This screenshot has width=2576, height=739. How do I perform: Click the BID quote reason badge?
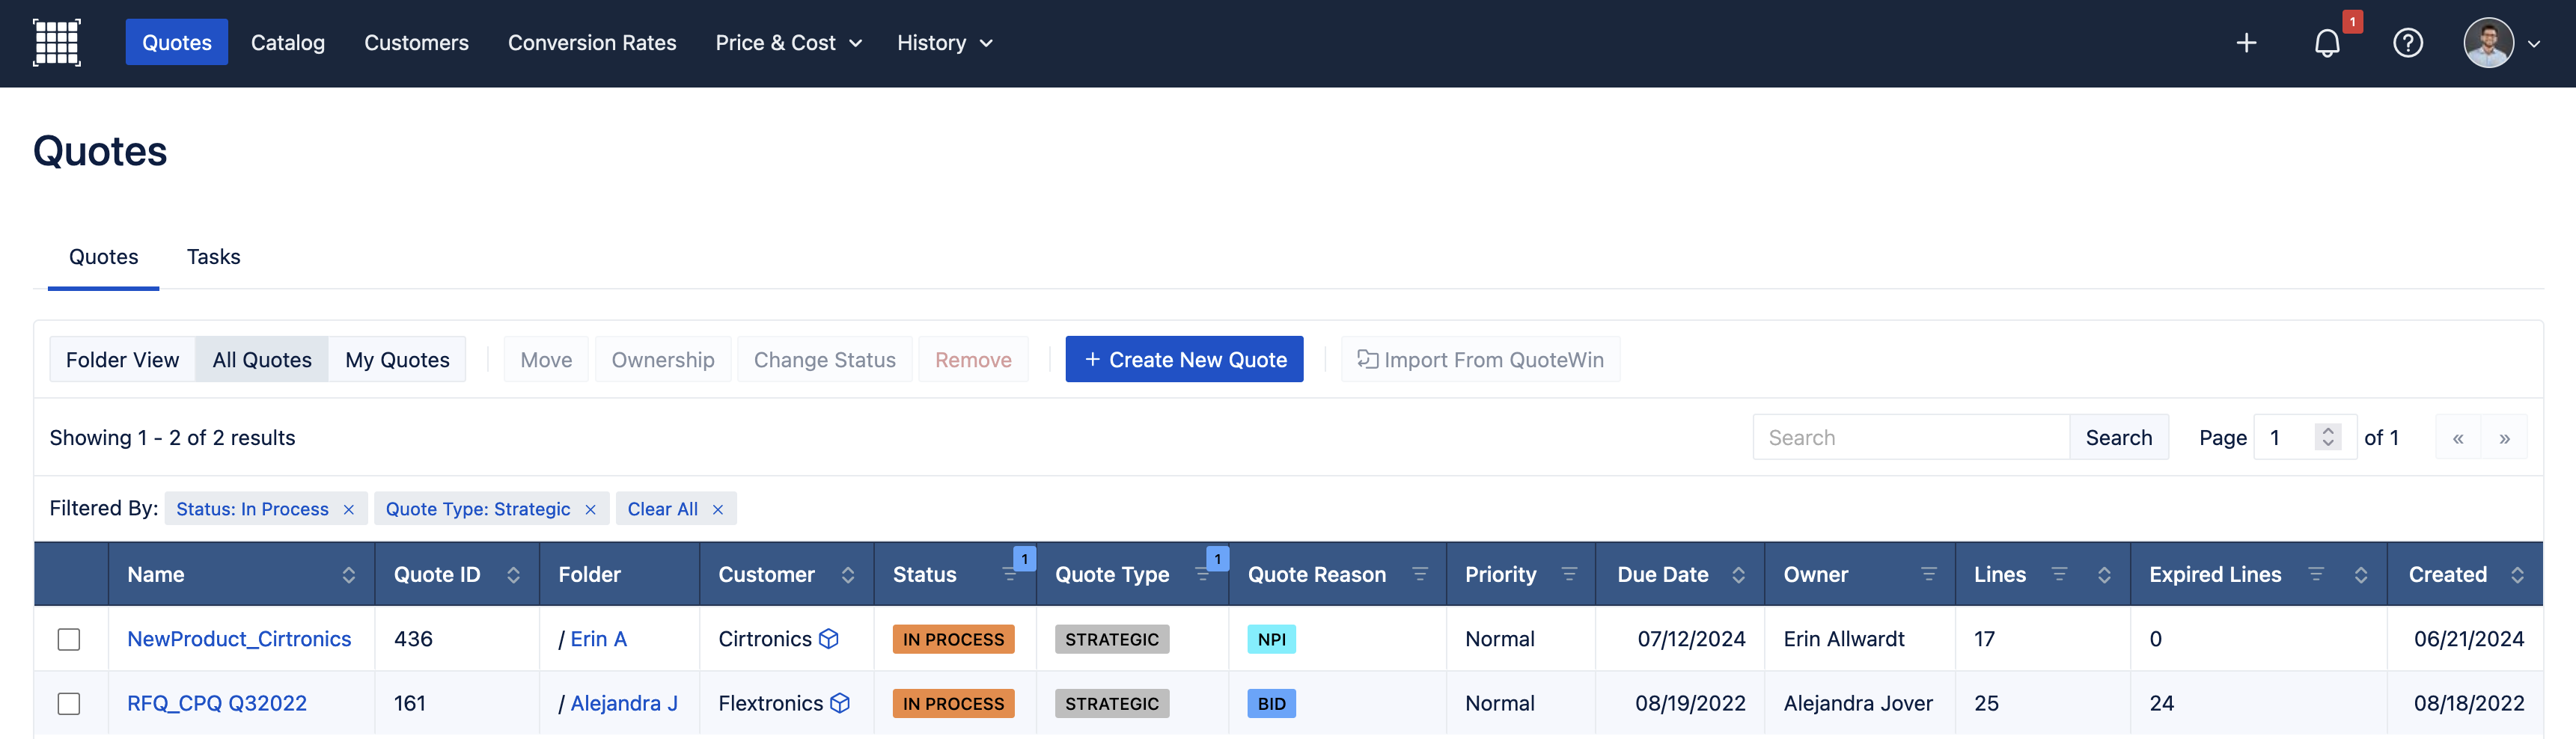pos(1271,704)
